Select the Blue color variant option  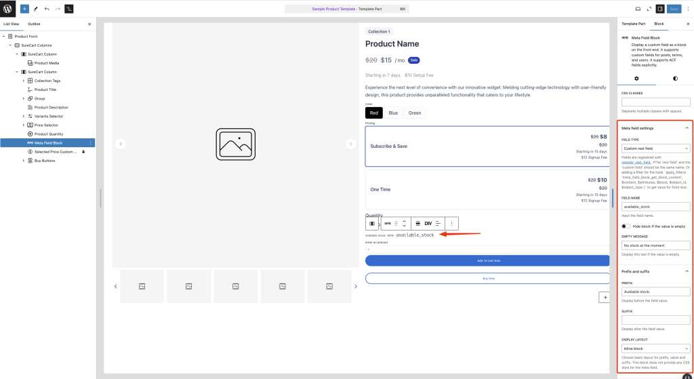[393, 113]
